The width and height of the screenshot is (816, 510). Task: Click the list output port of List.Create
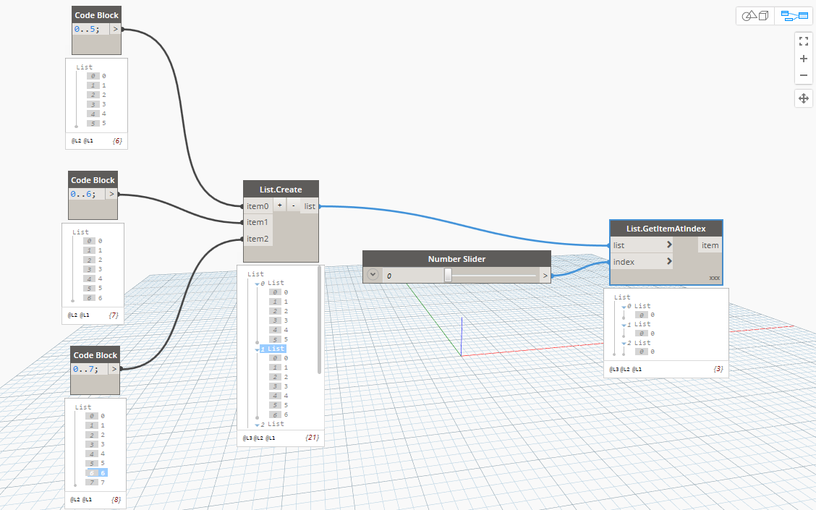click(310, 205)
